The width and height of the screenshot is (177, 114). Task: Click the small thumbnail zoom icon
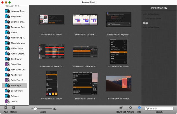pos(32,109)
